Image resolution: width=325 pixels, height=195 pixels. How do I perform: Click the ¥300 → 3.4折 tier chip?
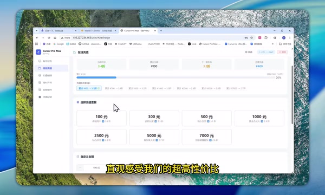coord(114,88)
